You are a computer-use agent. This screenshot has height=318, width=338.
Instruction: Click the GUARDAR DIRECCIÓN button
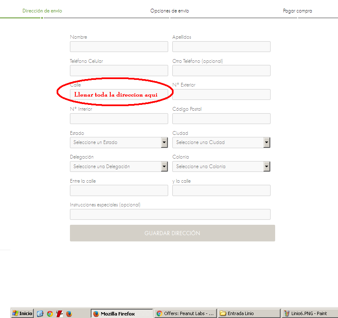pyautogui.click(x=172, y=233)
